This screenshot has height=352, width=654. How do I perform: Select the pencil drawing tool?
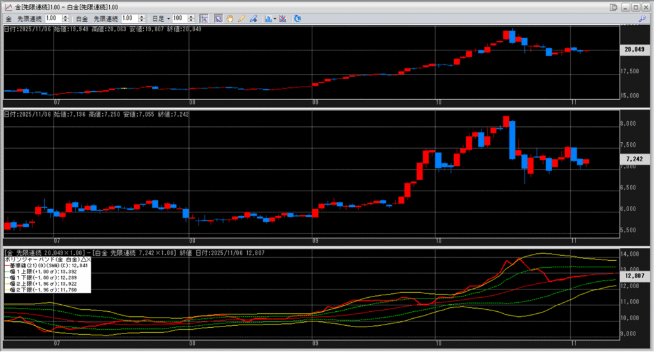coord(241,18)
